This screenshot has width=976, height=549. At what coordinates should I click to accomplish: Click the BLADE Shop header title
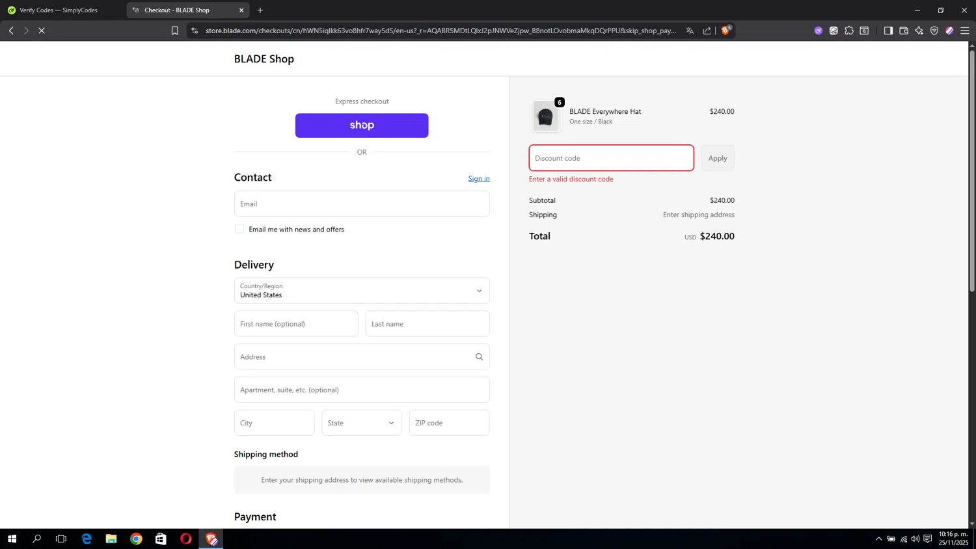264,59
